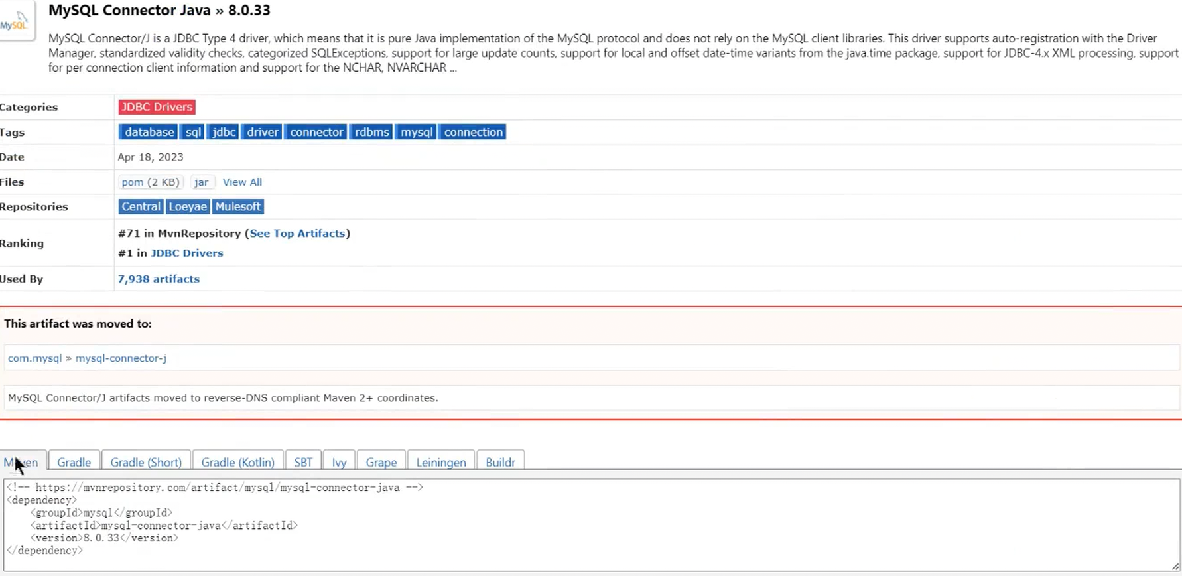1182x576 pixels.
Task: Select the mysql tag
Action: 417,132
